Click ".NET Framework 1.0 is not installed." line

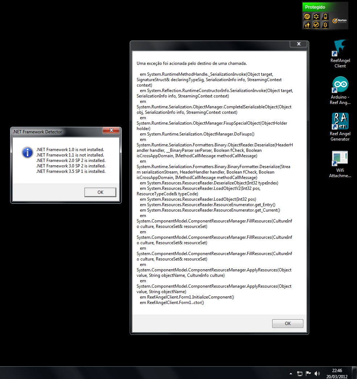70,150
